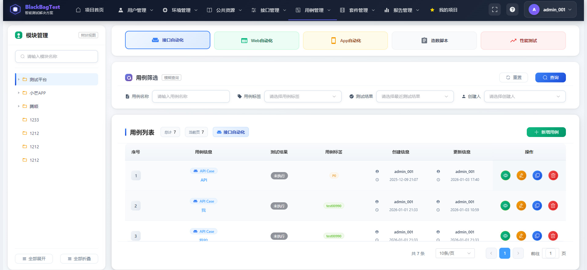Click the 查询 button
This screenshot has width=587, height=270.
pyautogui.click(x=551, y=77)
